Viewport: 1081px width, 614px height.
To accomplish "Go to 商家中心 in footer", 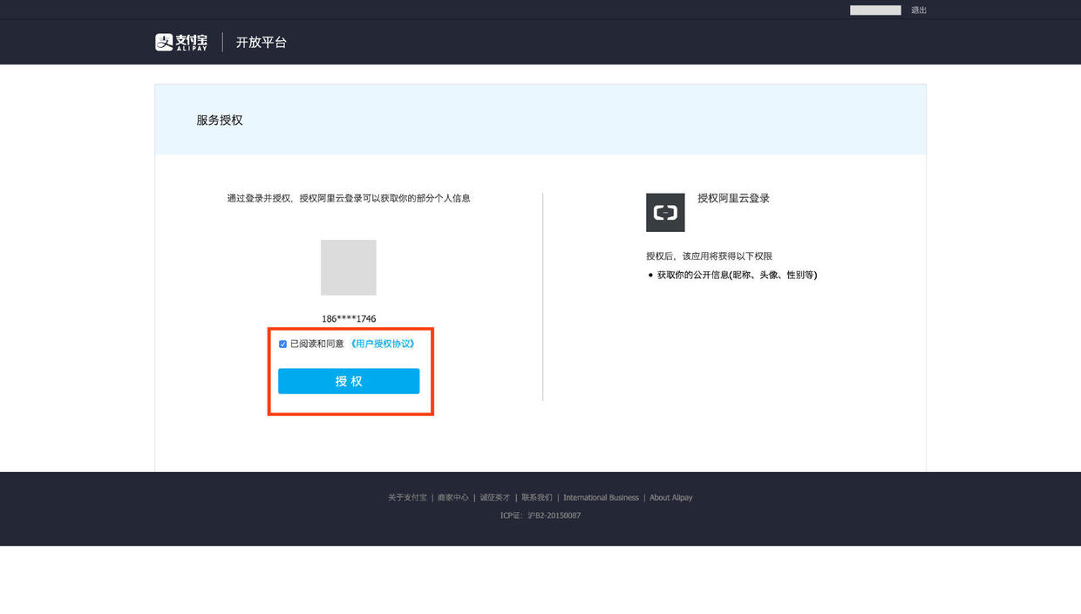I will coord(452,498).
